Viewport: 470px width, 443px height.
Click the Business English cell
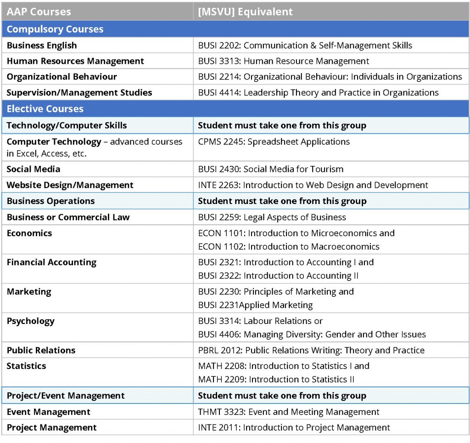[x=42, y=45]
